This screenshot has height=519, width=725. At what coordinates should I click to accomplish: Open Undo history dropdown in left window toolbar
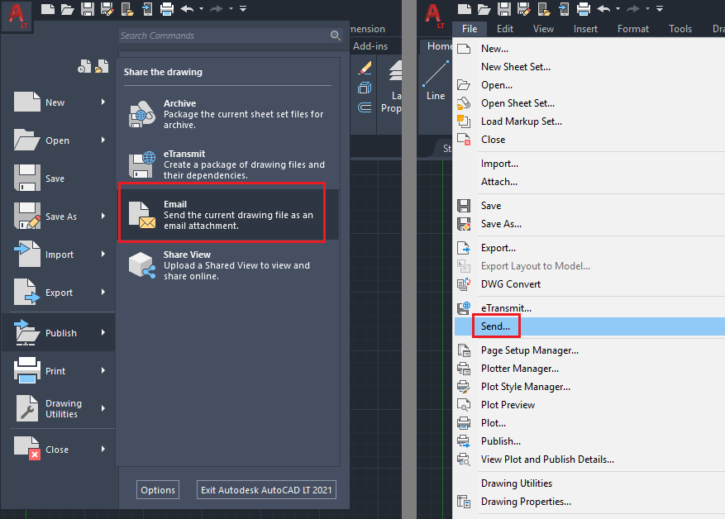(x=201, y=9)
